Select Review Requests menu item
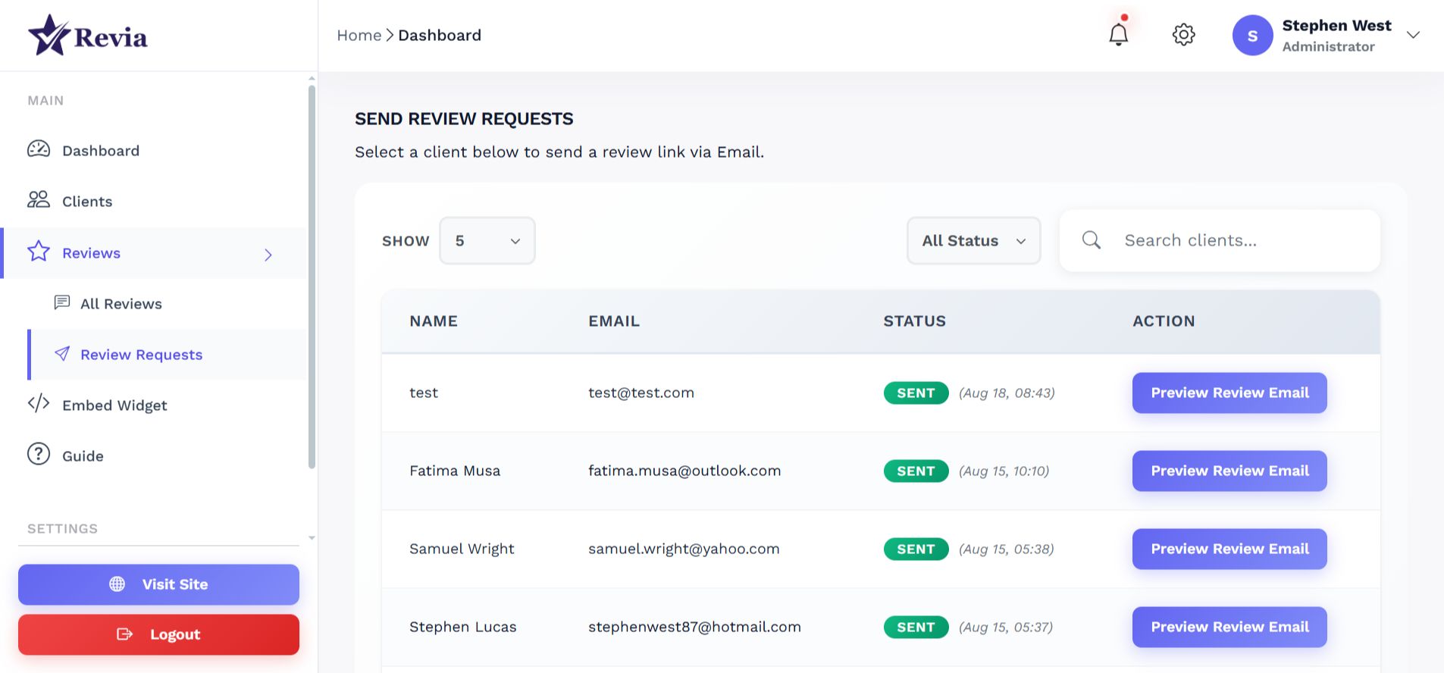The image size is (1444, 673). [x=141, y=355]
